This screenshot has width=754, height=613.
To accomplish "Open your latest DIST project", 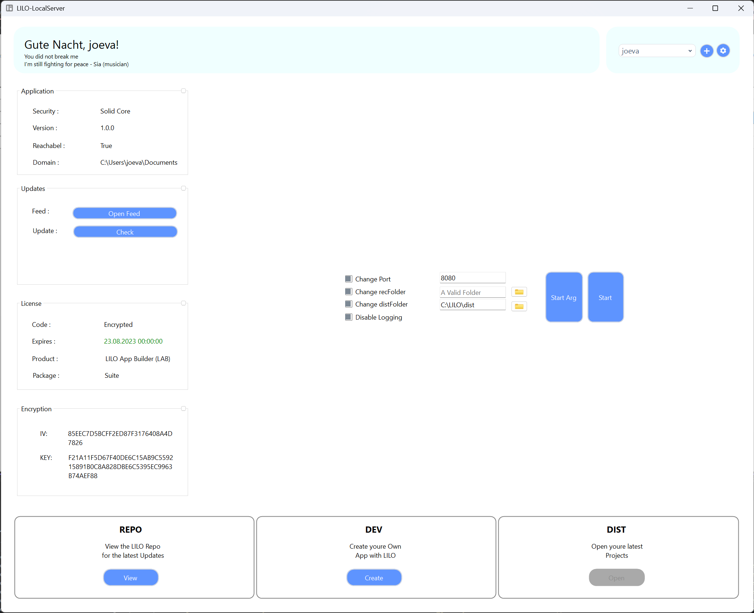I will pos(617,577).
